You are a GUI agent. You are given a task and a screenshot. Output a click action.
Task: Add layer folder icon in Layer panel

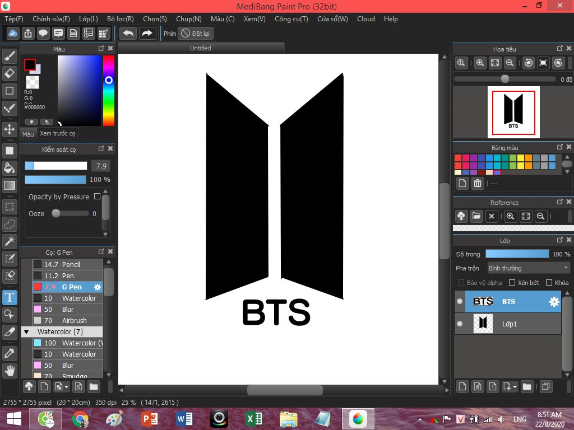(527, 386)
